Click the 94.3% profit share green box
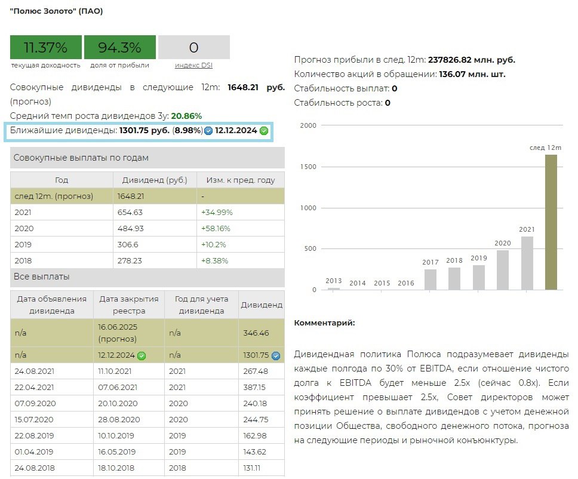The width and height of the screenshot is (578, 479). coord(119,48)
